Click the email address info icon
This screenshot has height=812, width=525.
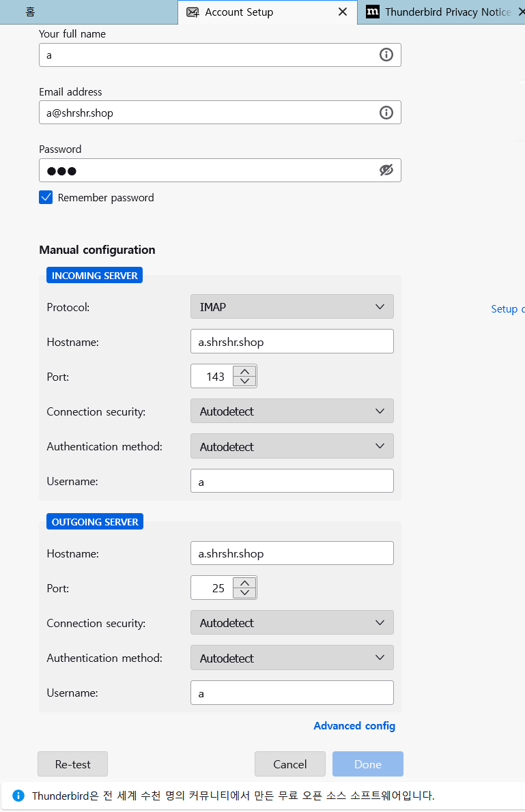(386, 113)
